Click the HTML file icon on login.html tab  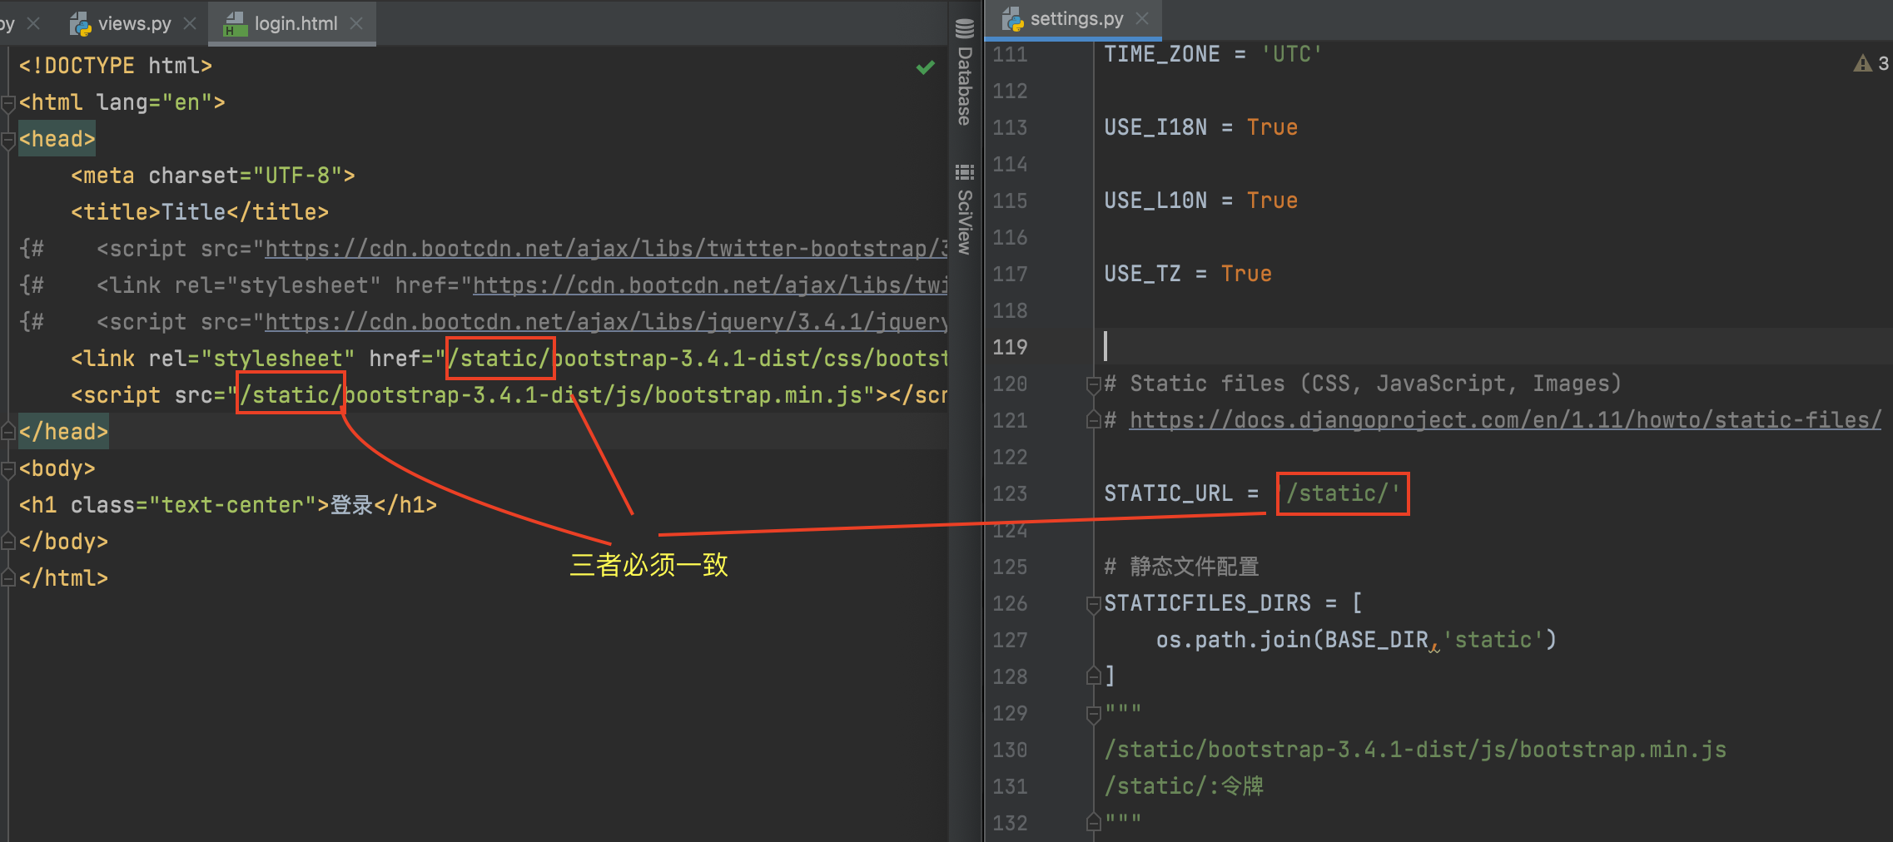pos(236,24)
